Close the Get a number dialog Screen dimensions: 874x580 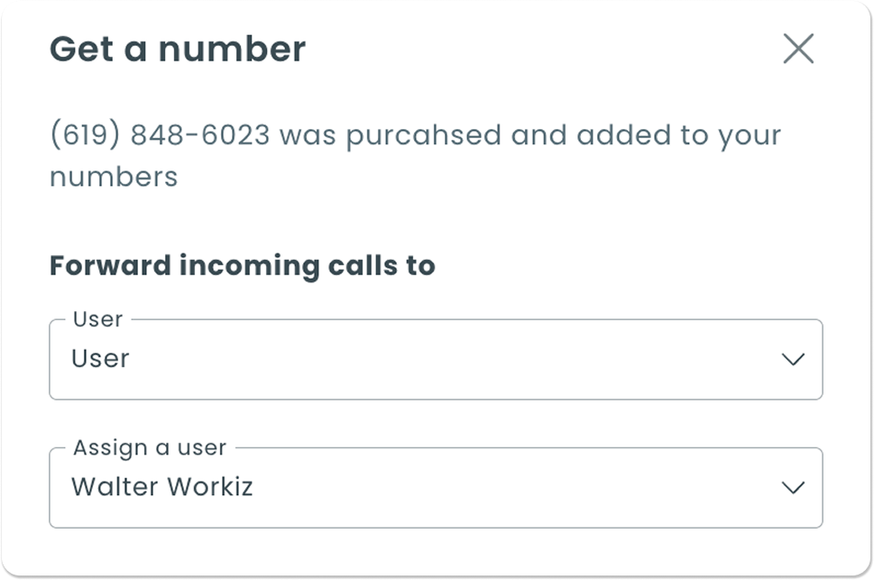(798, 50)
